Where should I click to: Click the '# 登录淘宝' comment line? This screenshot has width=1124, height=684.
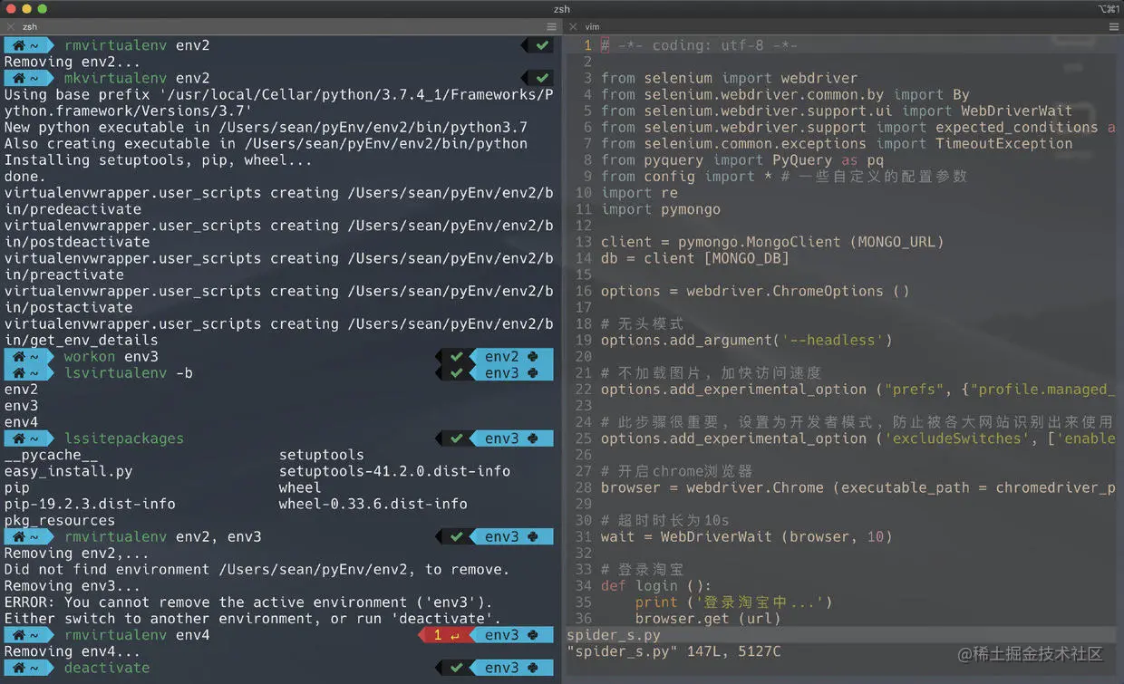(x=643, y=570)
